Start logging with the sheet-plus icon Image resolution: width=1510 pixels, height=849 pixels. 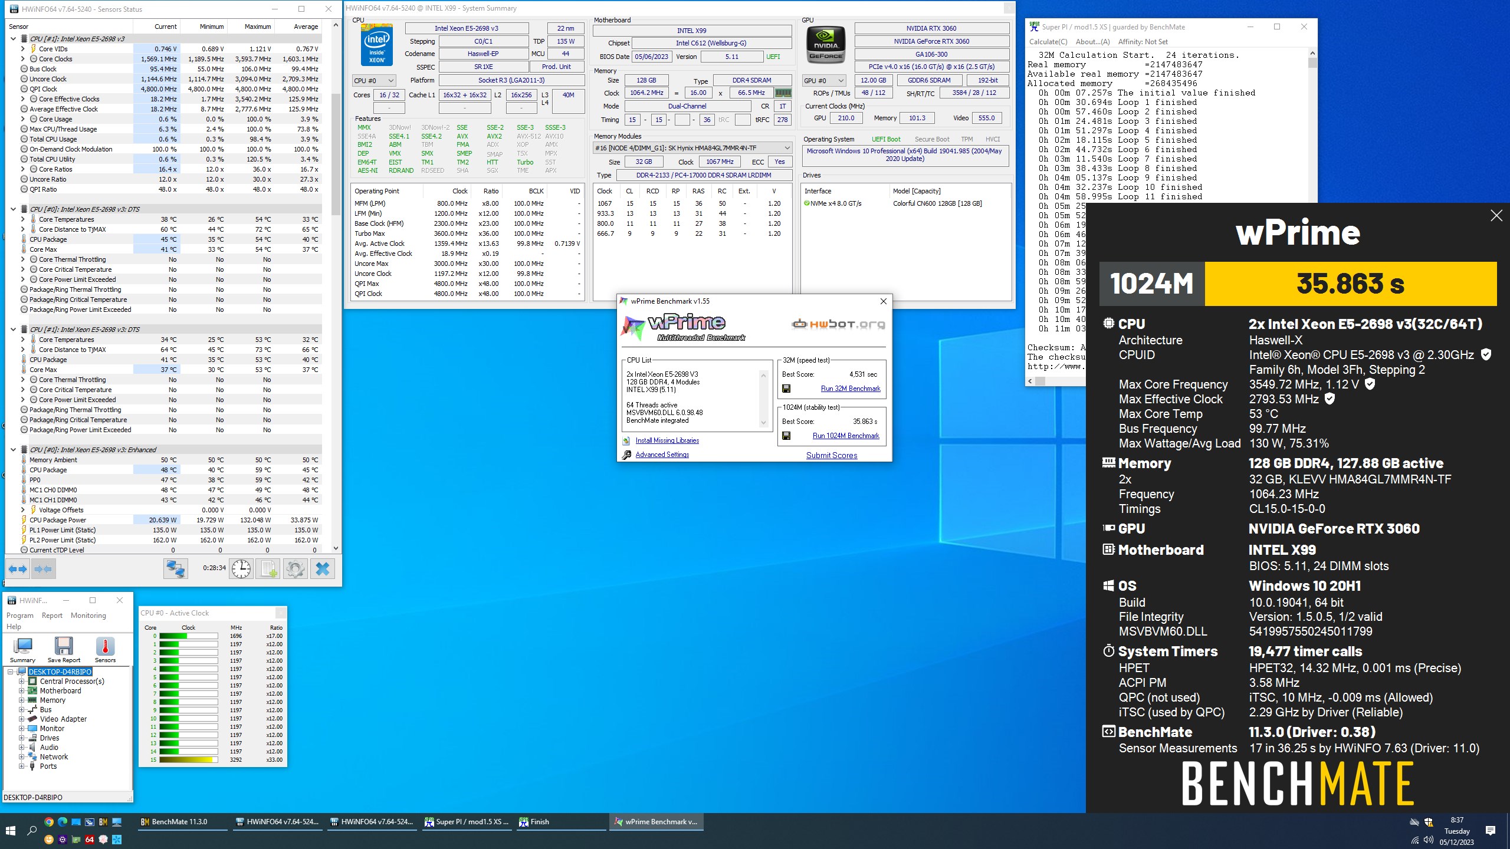(268, 569)
